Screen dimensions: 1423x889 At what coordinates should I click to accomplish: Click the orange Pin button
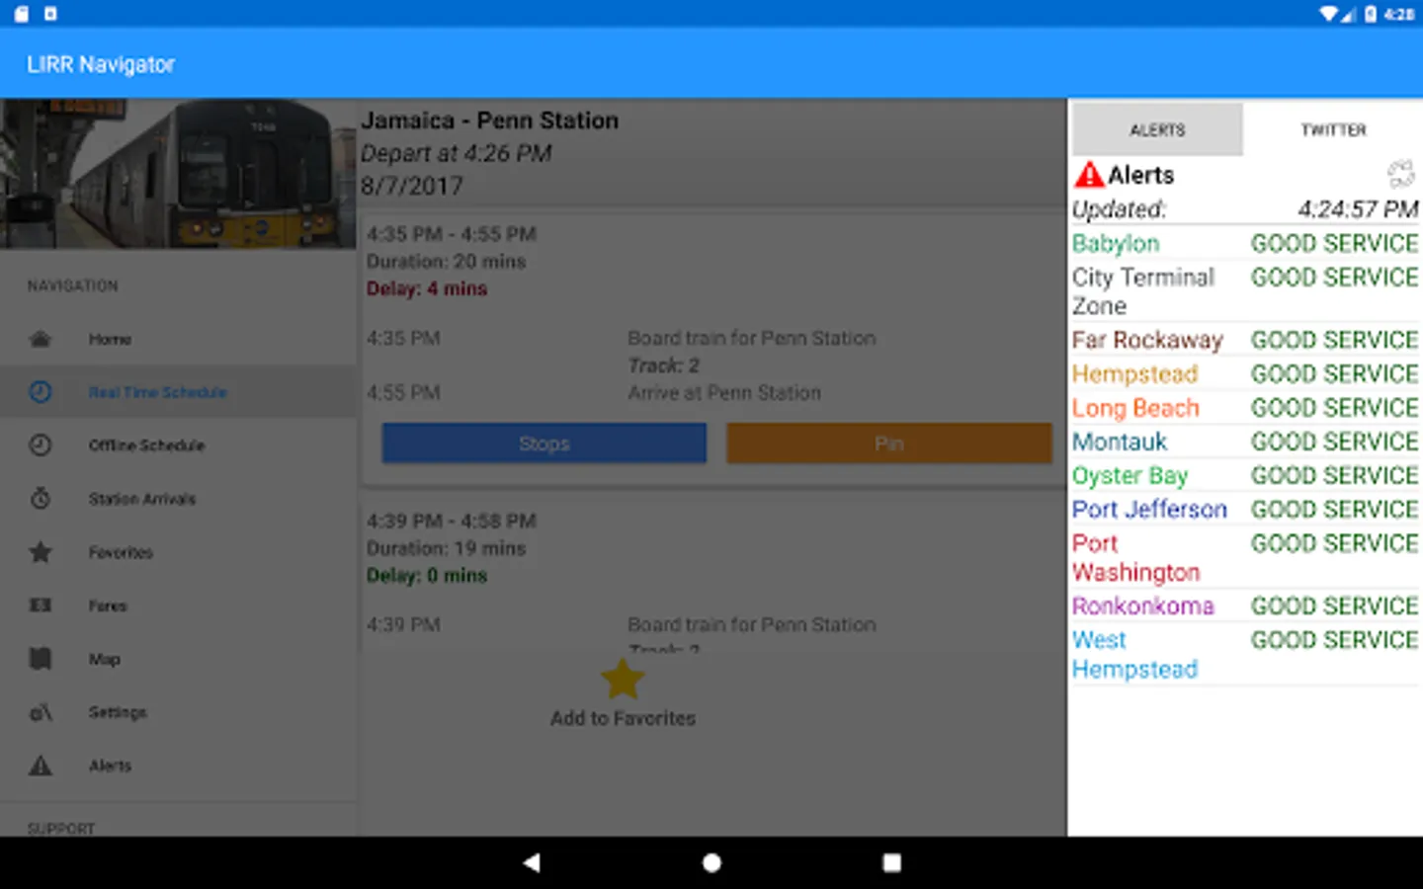pos(889,444)
